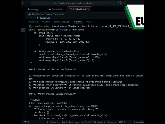The width and height of the screenshot is (165, 124).
Task: Go forward with the right arrow
Action: click(28, 3)
